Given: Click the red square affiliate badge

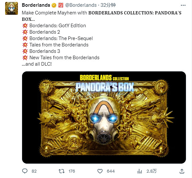Looking at the screenshot, I should pos(61,5).
